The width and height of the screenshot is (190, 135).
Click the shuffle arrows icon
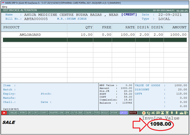(x=153, y=113)
